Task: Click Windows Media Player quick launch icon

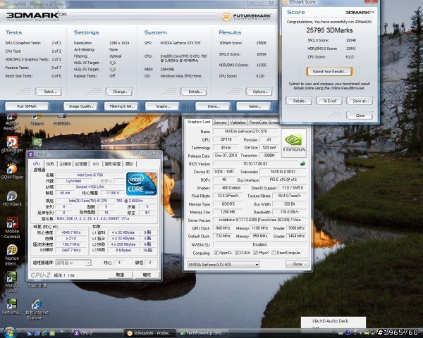Action: (x=52, y=333)
